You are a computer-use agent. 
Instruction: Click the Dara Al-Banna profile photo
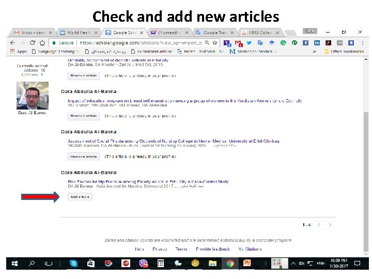point(33,96)
